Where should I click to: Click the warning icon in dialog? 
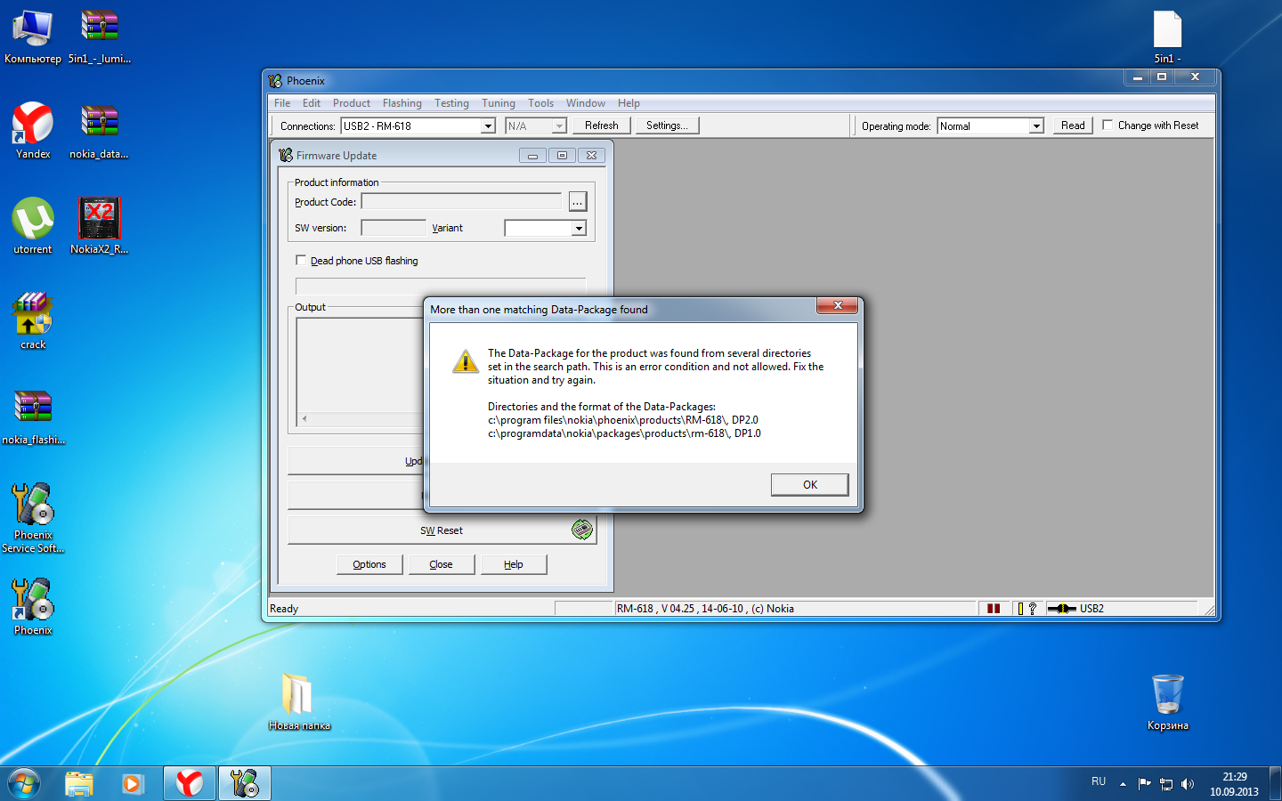[x=465, y=361]
